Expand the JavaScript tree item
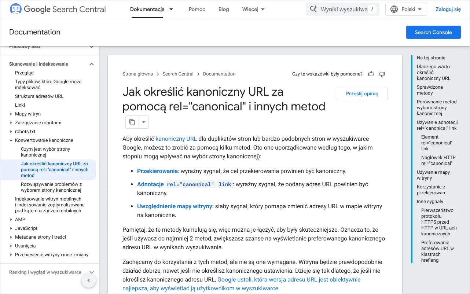The image size is (470, 294). tap(11, 228)
